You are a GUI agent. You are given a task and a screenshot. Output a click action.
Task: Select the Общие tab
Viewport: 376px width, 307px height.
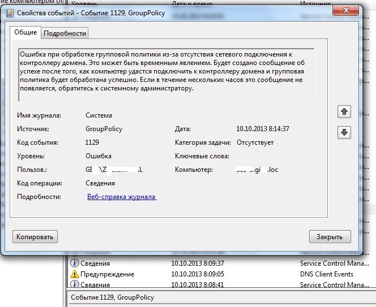26,33
